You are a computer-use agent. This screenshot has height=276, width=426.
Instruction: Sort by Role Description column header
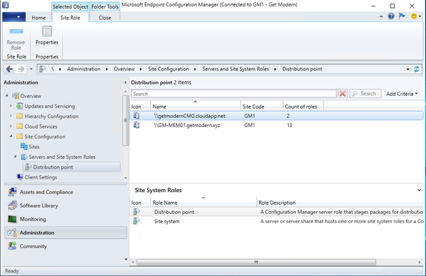tap(340, 203)
